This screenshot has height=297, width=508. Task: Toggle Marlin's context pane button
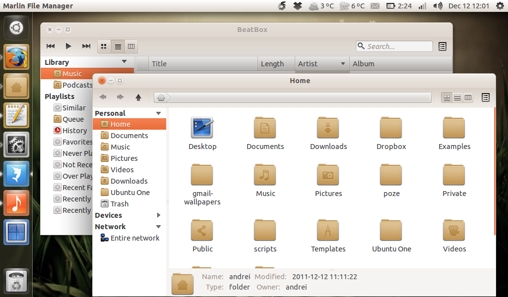(485, 98)
